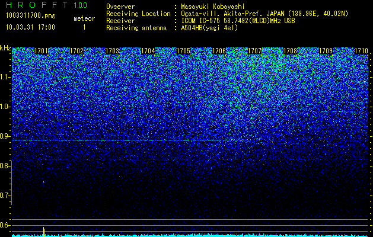
Task: Click the 1701 time marker
Action: tap(41, 51)
